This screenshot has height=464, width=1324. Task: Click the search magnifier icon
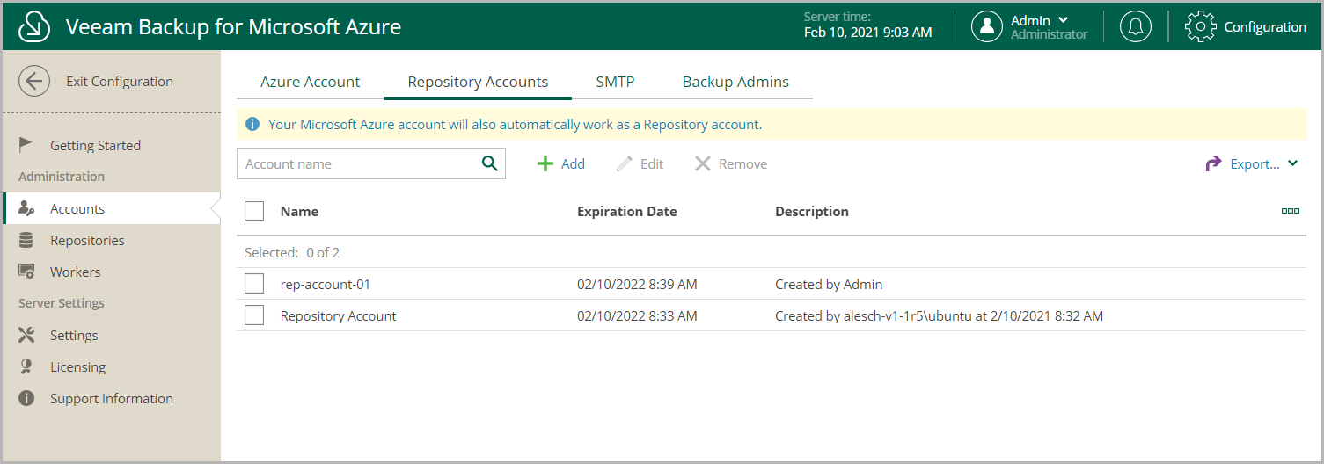pos(490,163)
